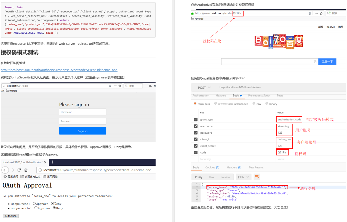
Task: Close the localhost:9001/oauth/authorize tab
Action: [x=45, y=162]
